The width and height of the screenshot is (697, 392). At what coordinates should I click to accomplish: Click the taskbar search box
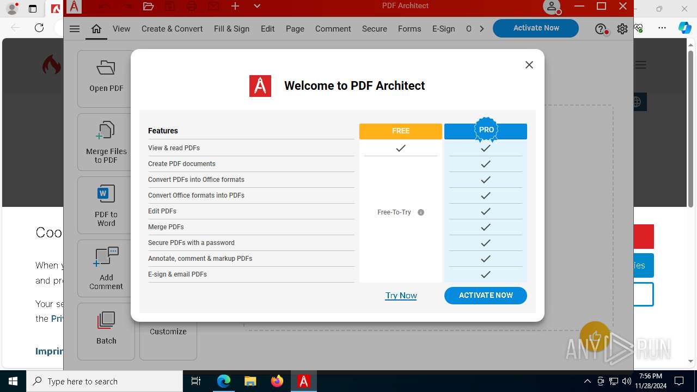105,381
